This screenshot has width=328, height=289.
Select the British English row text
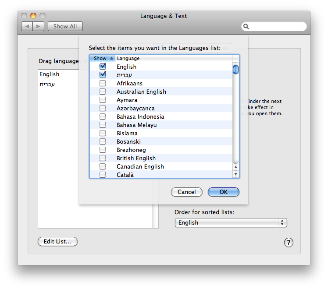[x=136, y=158]
